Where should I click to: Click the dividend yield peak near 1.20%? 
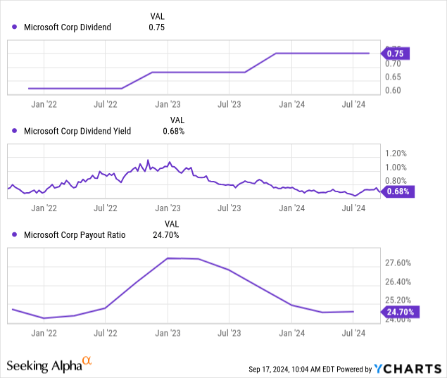[148, 161]
